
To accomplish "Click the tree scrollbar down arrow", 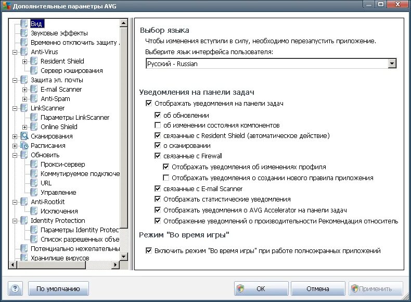I will point(123,257).
